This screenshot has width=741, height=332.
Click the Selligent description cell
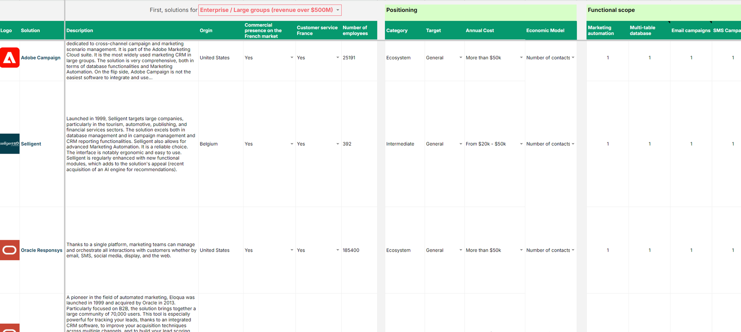click(132, 144)
